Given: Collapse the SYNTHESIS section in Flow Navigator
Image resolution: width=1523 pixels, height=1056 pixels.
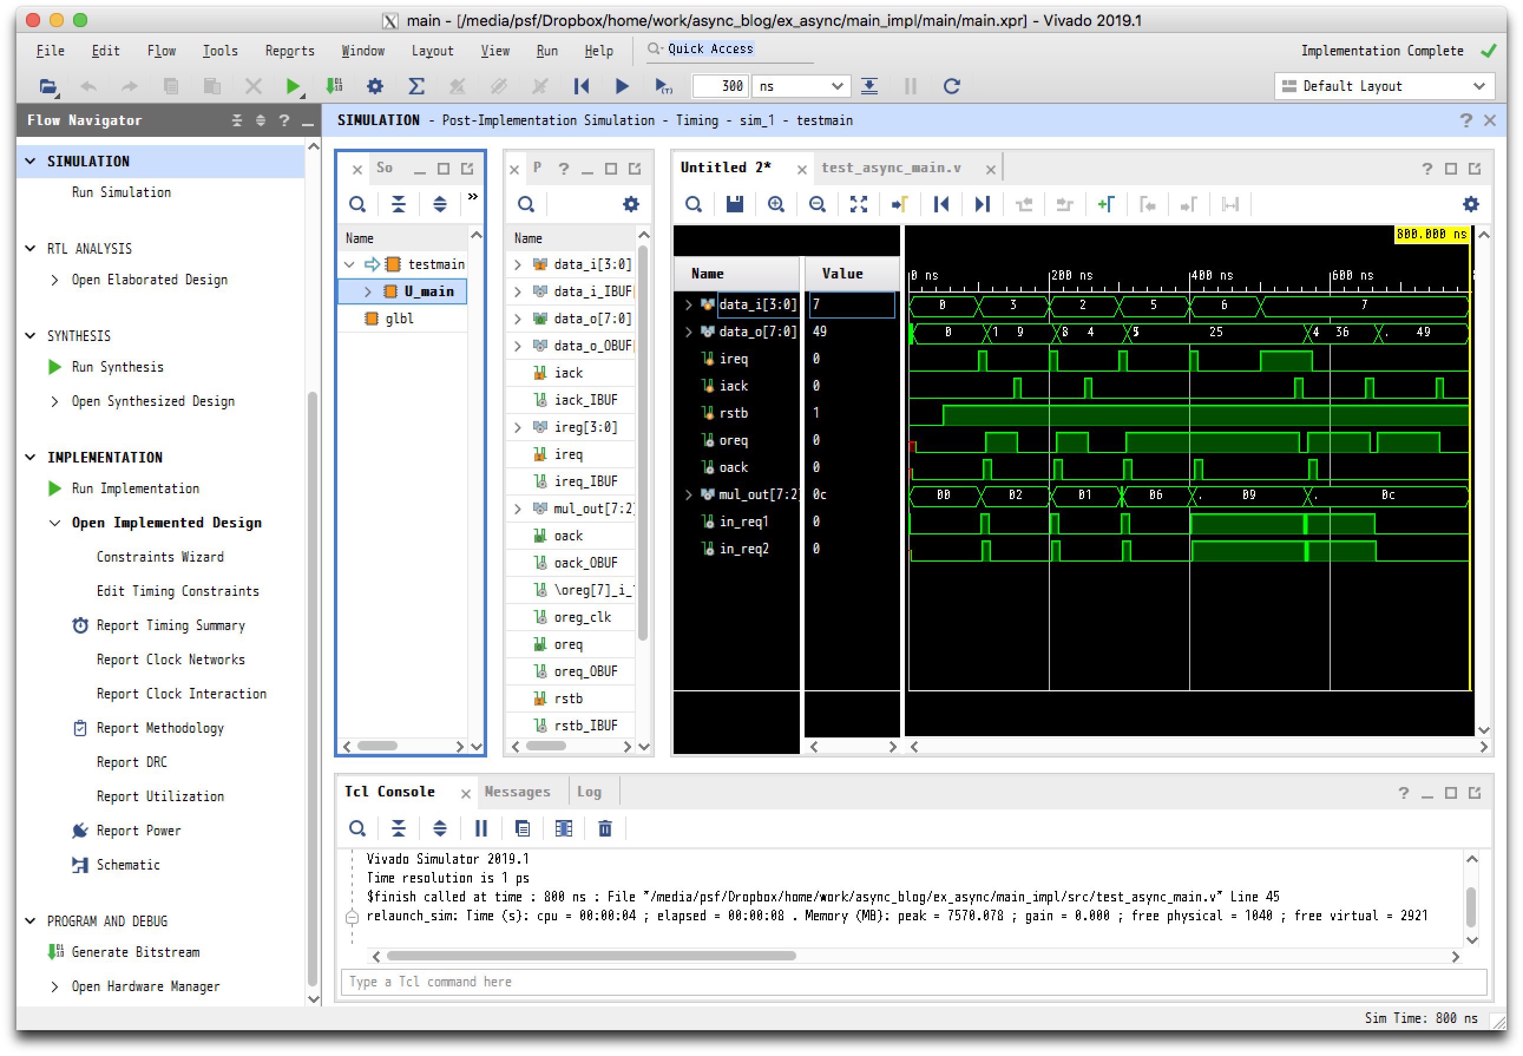Looking at the screenshot, I should click(31, 336).
